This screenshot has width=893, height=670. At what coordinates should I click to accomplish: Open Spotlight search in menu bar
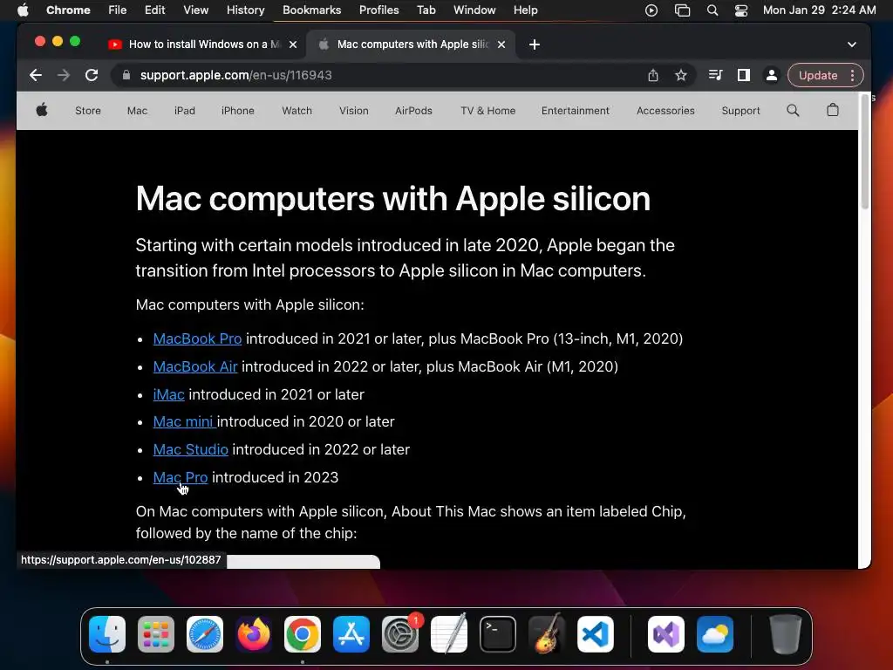click(712, 10)
